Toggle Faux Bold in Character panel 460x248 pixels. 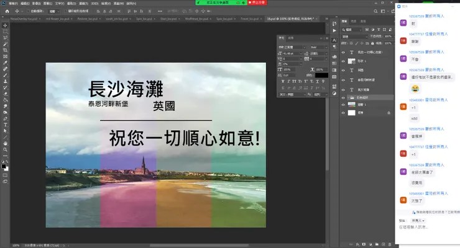click(283, 81)
